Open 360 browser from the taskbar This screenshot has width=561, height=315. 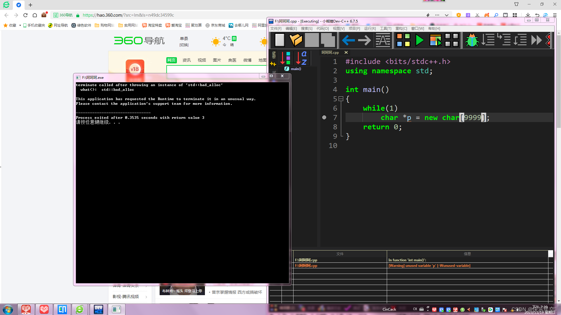click(x=80, y=309)
